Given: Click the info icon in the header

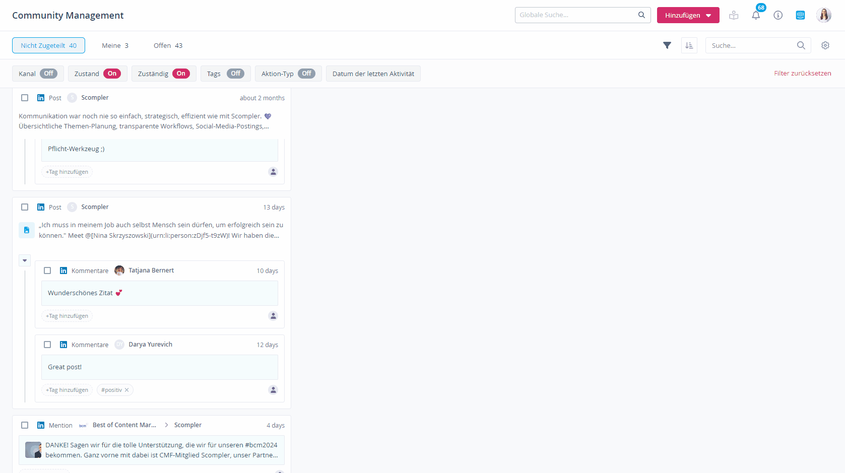Looking at the screenshot, I should pos(778,15).
